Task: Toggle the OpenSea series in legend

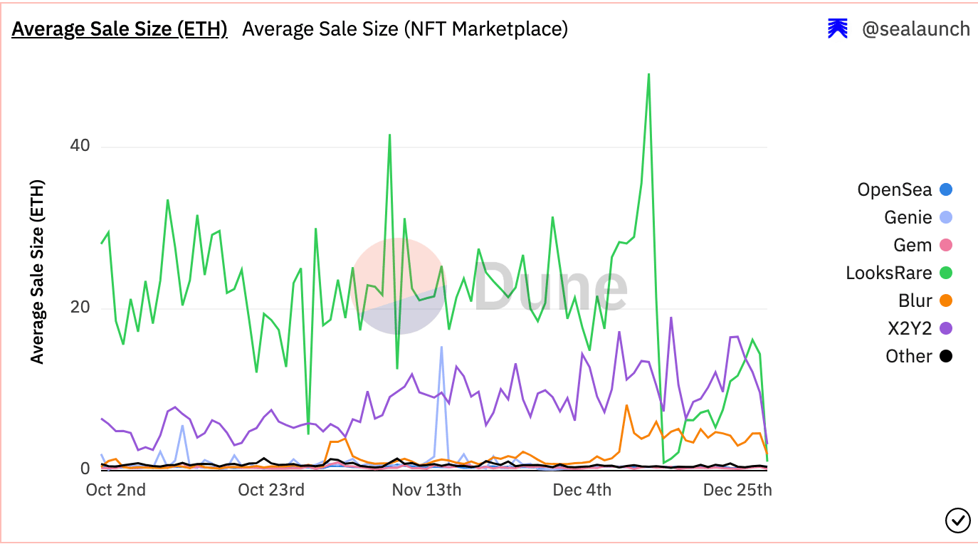Action: coord(905,189)
